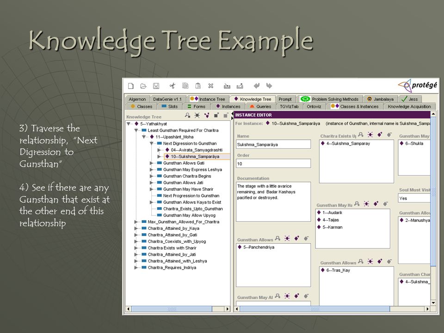Click the Soul Must Visit field showing Yes

pyautogui.click(x=414, y=198)
